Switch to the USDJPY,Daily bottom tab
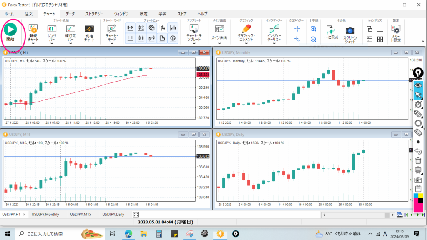The image size is (427, 240). tap(113, 215)
